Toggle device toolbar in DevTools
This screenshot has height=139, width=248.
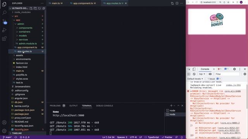(x=194, y=69)
